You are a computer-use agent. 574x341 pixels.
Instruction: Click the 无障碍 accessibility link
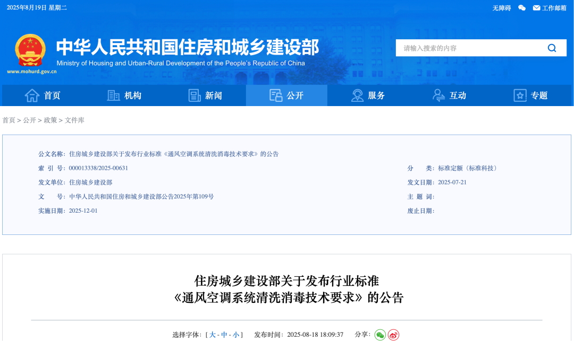coord(502,7)
